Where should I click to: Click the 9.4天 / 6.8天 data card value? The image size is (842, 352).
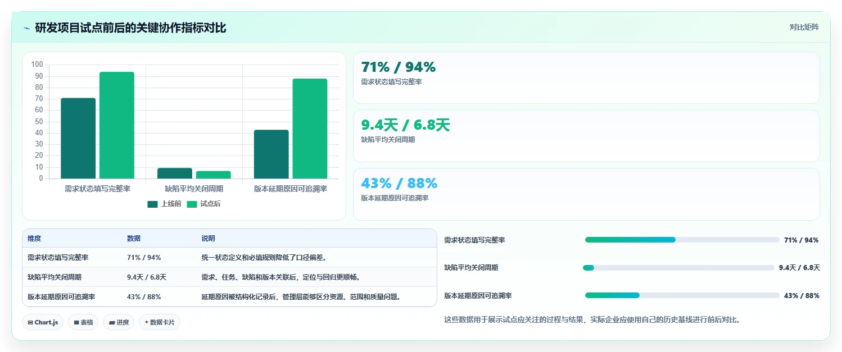pyautogui.click(x=405, y=125)
